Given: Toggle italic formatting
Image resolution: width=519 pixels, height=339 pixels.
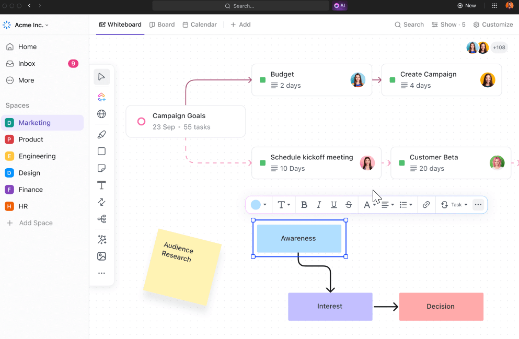Looking at the screenshot, I should 319,205.
